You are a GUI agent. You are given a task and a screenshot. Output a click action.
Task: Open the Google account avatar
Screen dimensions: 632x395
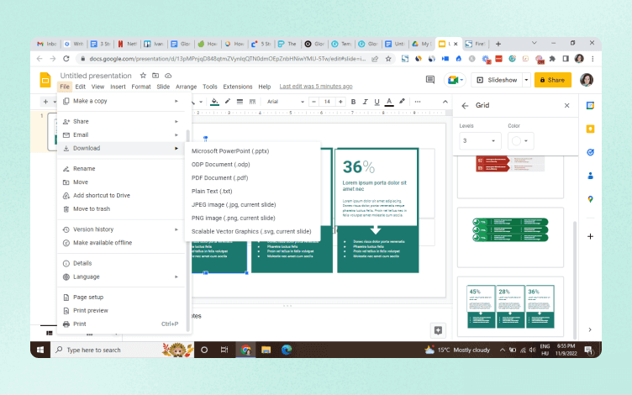click(x=587, y=80)
